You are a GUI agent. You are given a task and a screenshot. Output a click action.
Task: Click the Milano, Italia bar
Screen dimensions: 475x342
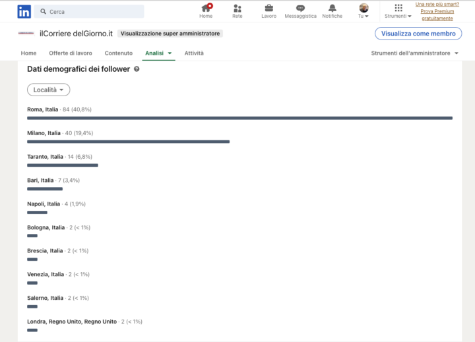coord(128,142)
